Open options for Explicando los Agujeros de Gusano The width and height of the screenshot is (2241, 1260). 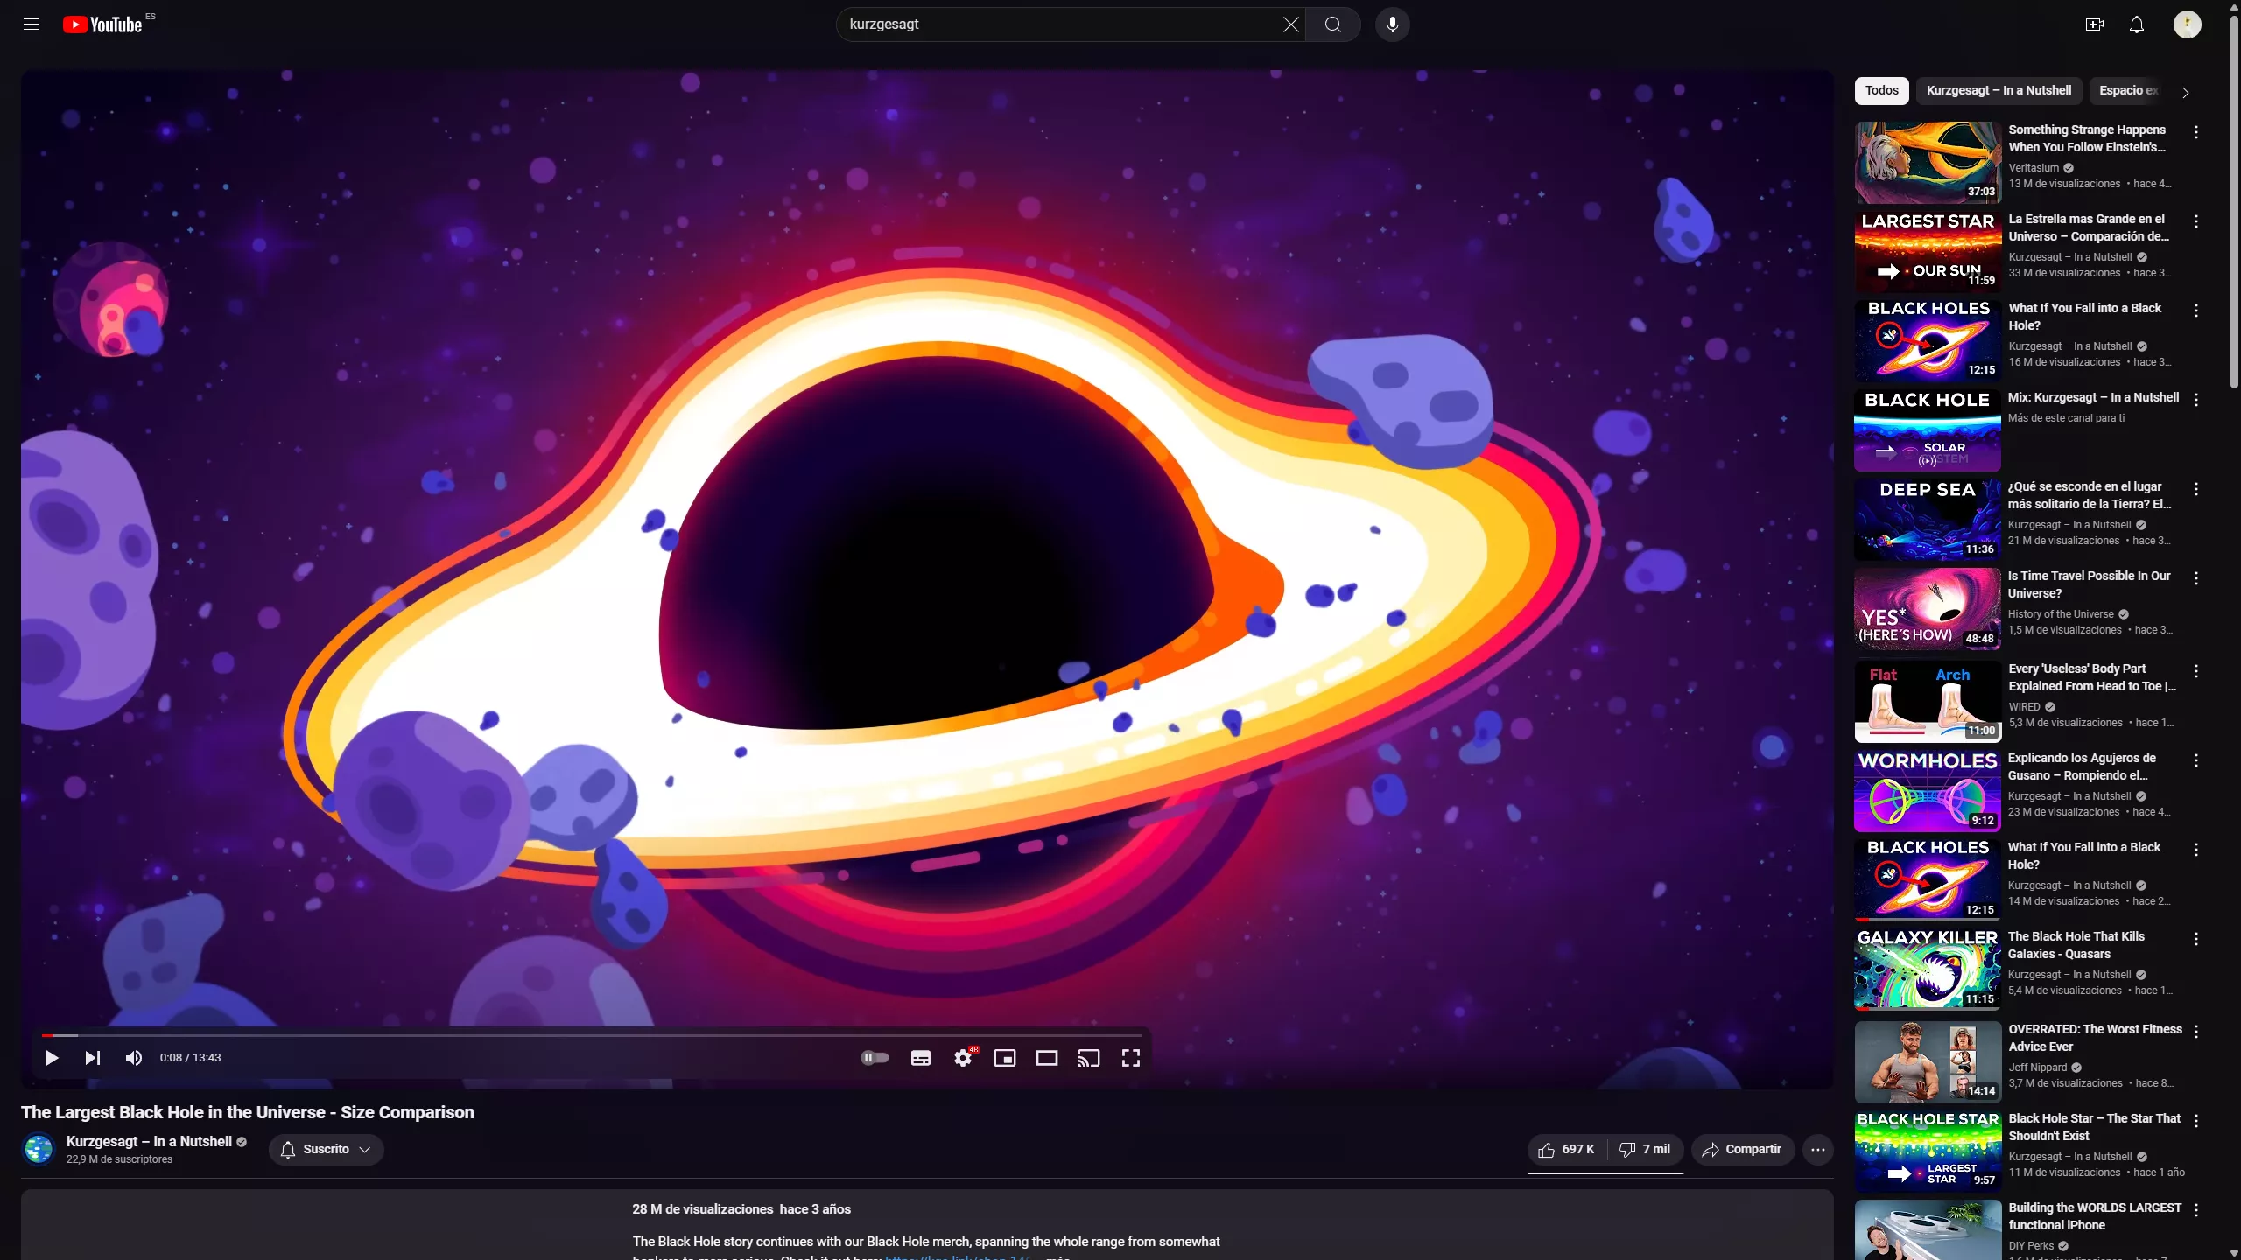click(x=2195, y=760)
